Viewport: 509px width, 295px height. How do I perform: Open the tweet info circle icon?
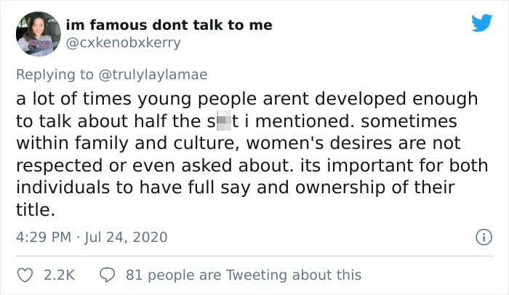(484, 237)
